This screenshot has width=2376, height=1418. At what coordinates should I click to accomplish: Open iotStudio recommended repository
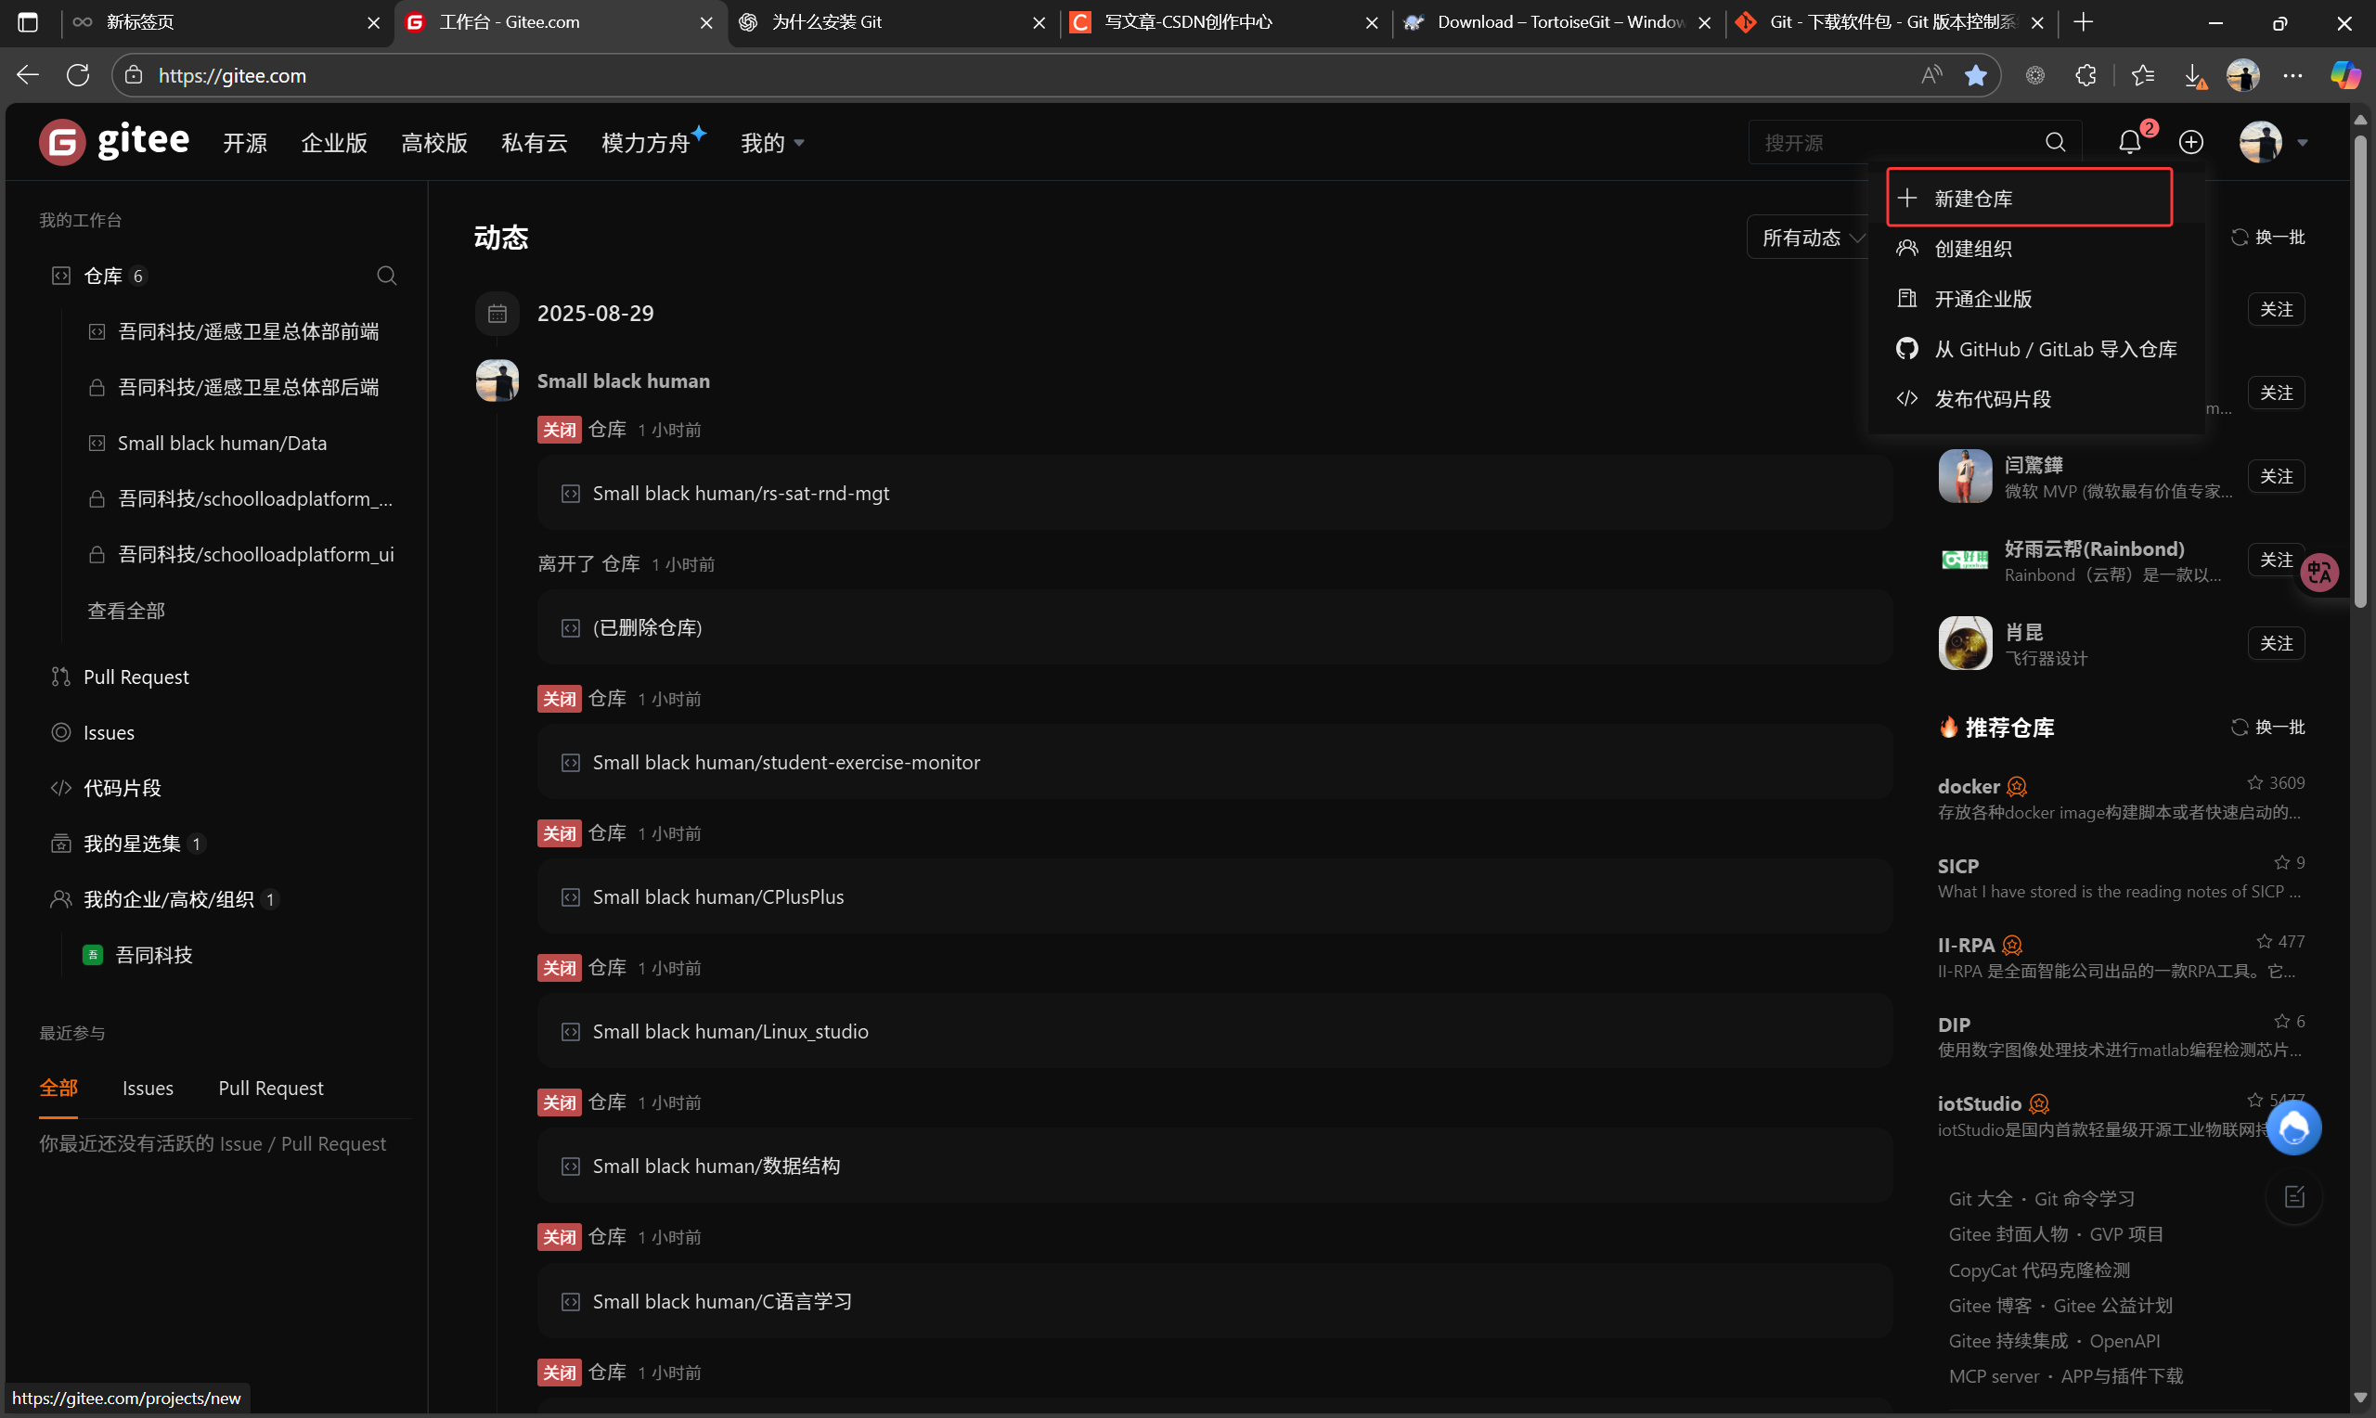[1979, 1103]
